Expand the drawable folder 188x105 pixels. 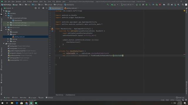[x=8, y=32]
